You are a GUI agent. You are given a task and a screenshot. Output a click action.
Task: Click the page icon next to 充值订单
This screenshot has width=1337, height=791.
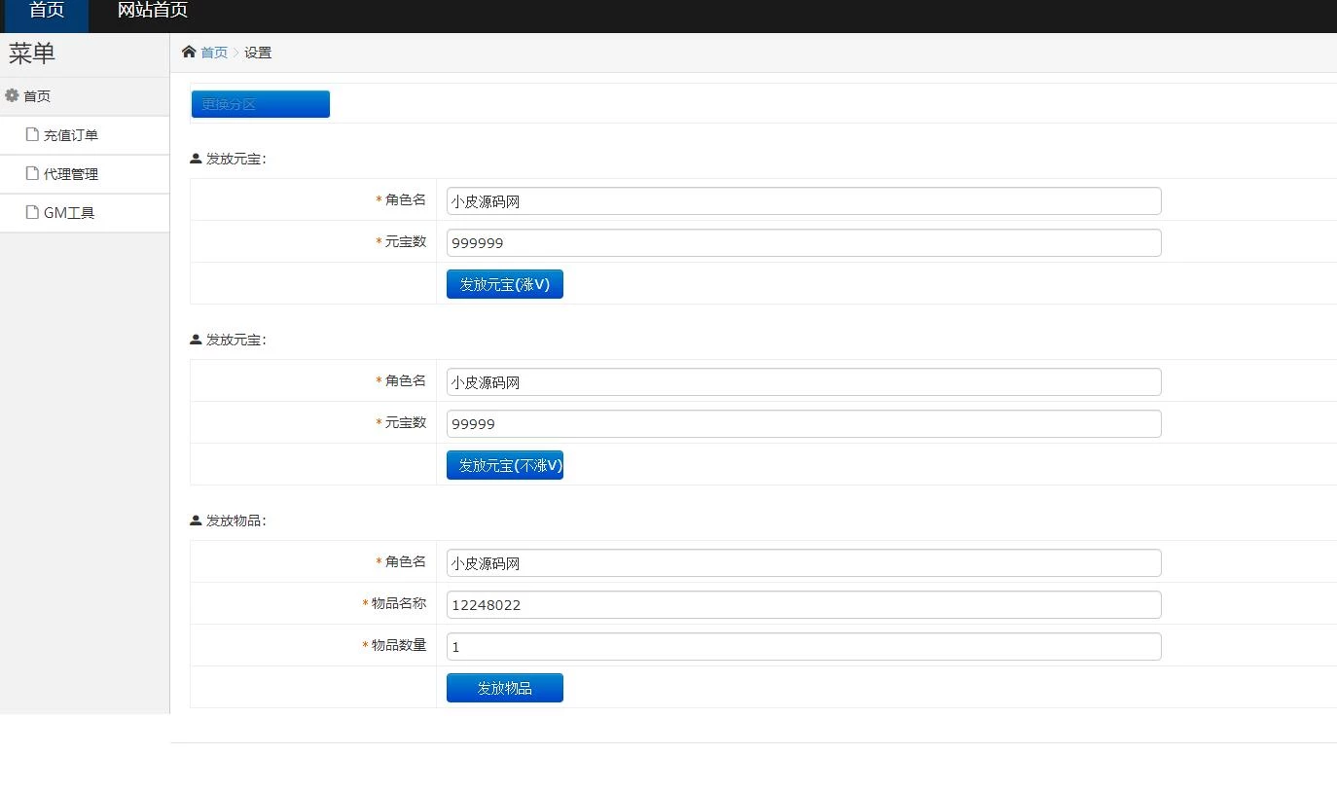click(x=32, y=134)
